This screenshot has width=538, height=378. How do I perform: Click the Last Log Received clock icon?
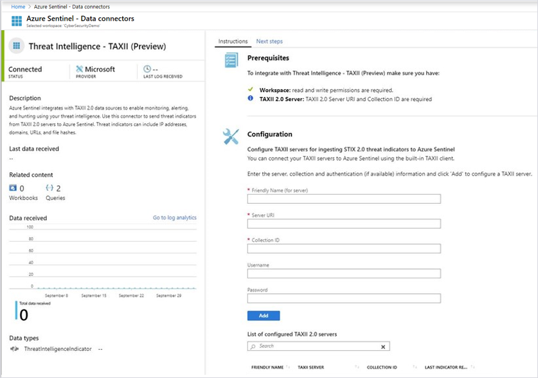[x=146, y=67]
